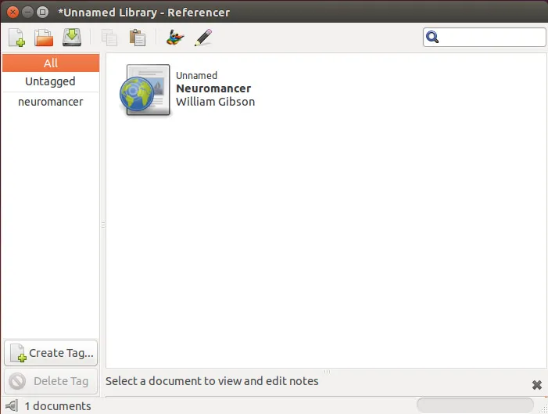Click the Neuromancer title text

coord(213,88)
